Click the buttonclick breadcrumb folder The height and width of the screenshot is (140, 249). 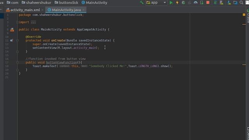click(67, 3)
